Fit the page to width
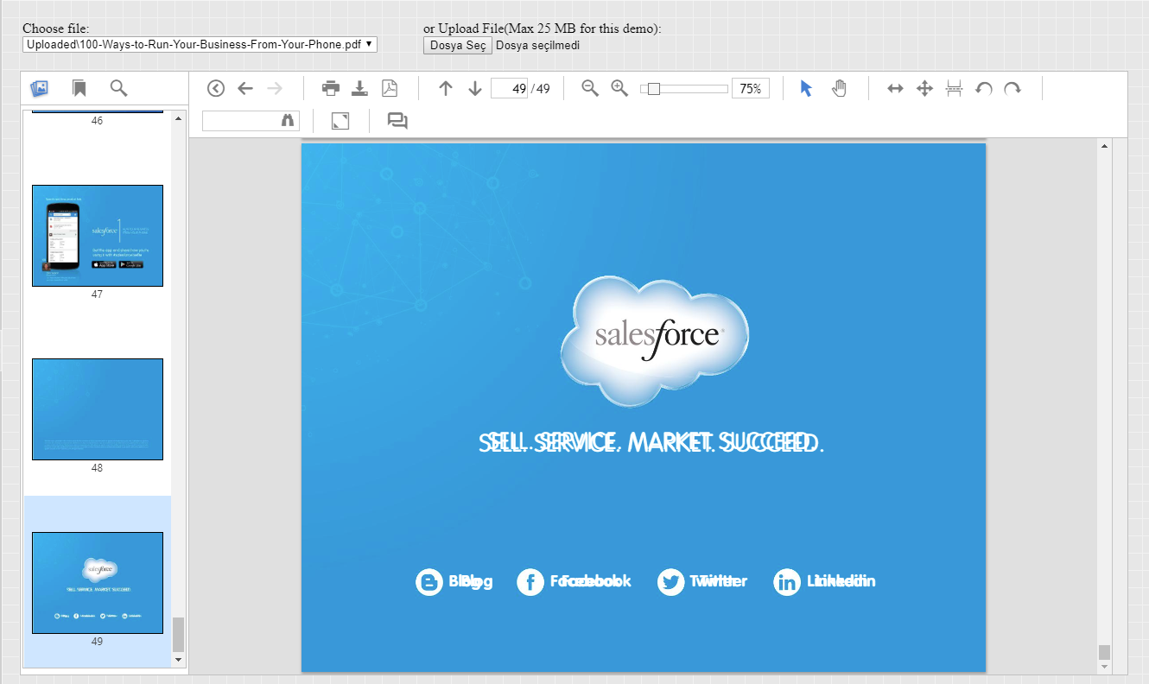The width and height of the screenshot is (1149, 684). tap(895, 88)
